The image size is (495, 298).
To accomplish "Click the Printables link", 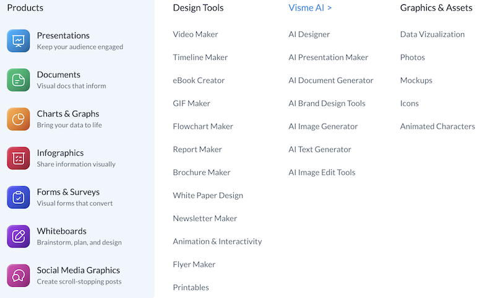I will coord(191,287).
